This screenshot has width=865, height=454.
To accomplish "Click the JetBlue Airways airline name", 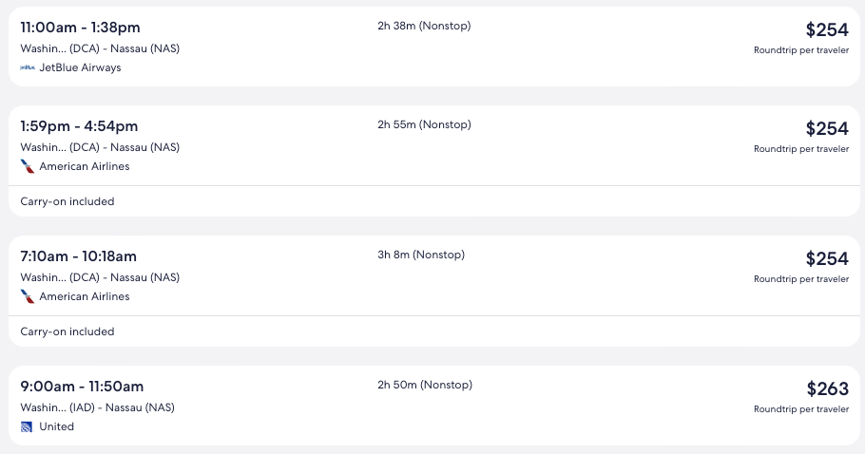I will 80,68.
